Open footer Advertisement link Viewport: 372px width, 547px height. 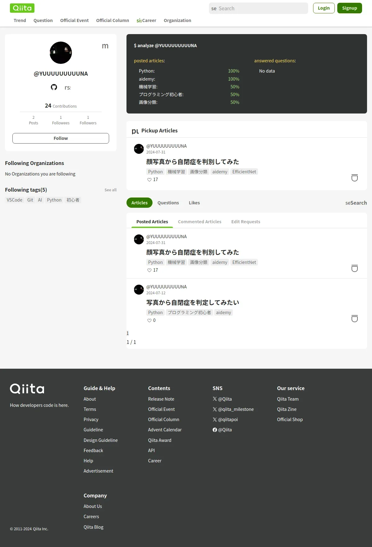(x=99, y=471)
